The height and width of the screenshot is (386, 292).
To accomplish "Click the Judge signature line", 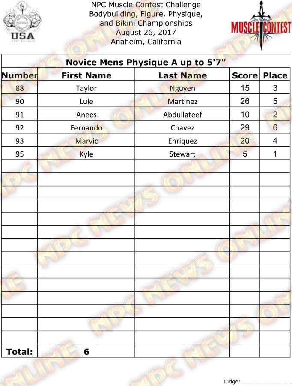I will 267,382.
